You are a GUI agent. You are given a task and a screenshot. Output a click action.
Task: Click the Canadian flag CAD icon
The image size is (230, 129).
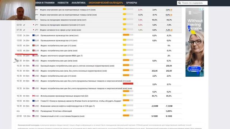point(33,96)
